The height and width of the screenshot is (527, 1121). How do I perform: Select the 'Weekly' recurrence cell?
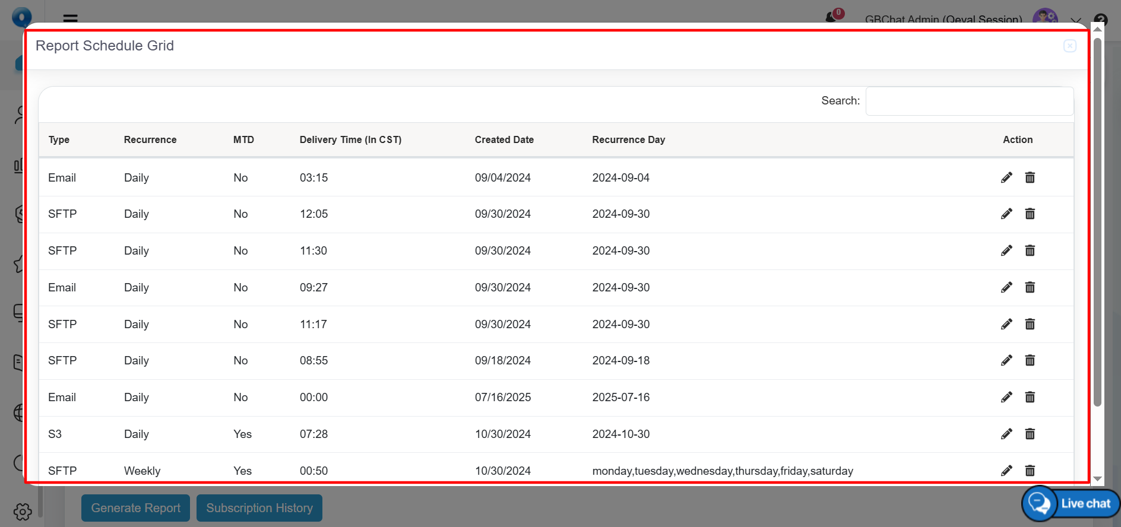pyautogui.click(x=142, y=471)
